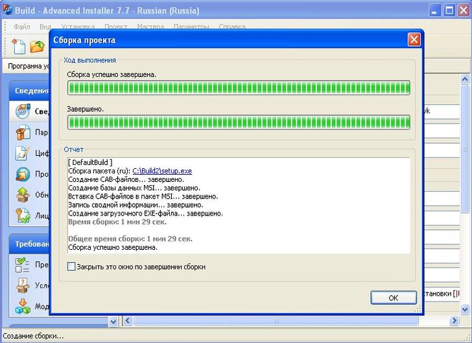This screenshot has width=472, height=343.
Task: Click the main panel vertical scroll down arrow
Action: point(465,309)
